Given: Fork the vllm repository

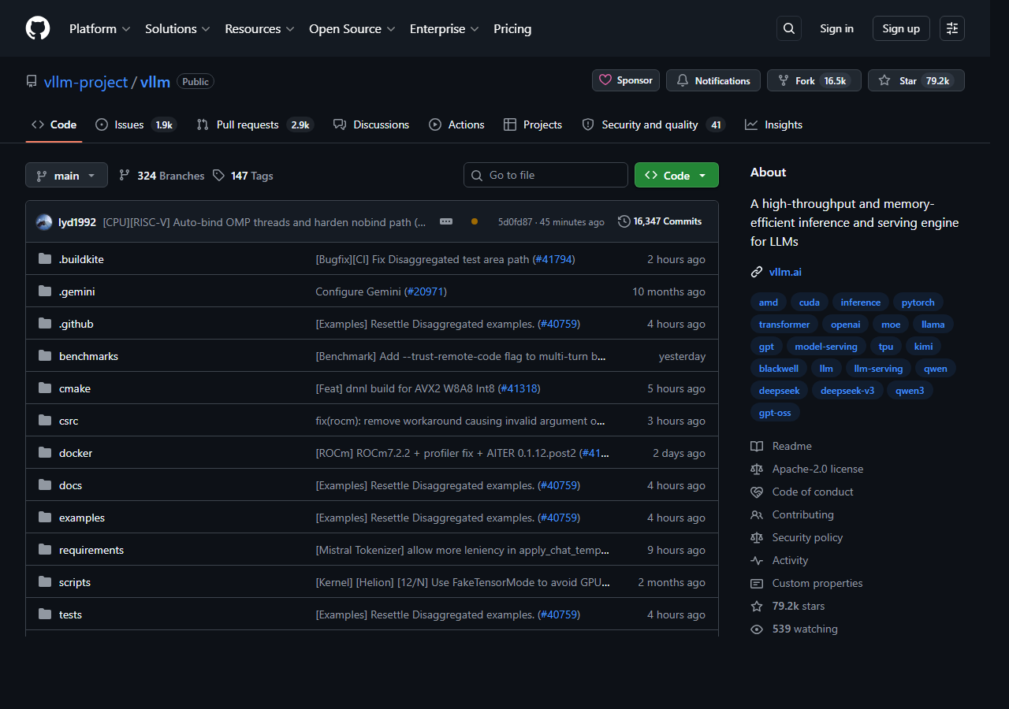Looking at the screenshot, I should click(814, 80).
